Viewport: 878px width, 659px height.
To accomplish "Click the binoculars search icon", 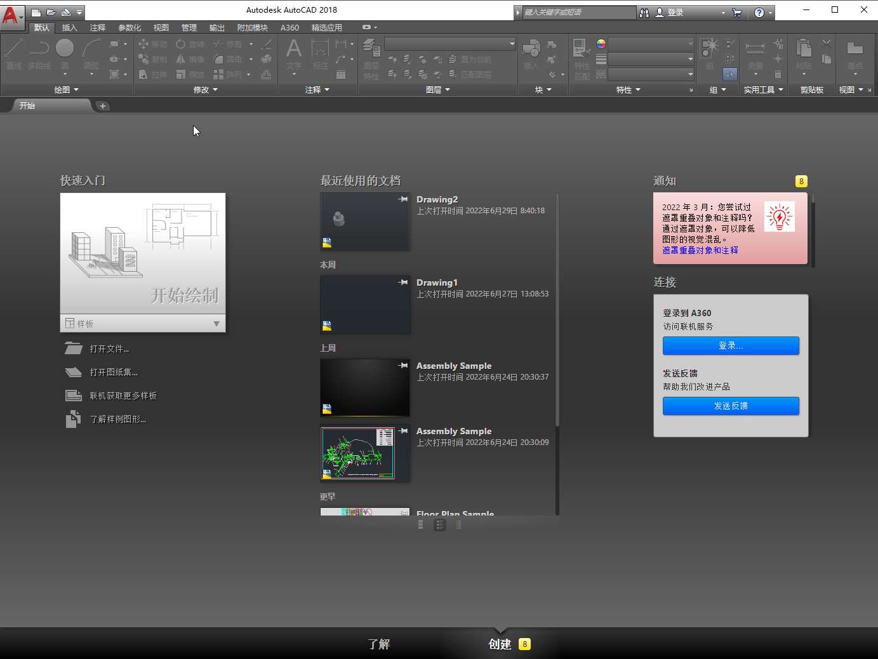I will [x=644, y=13].
